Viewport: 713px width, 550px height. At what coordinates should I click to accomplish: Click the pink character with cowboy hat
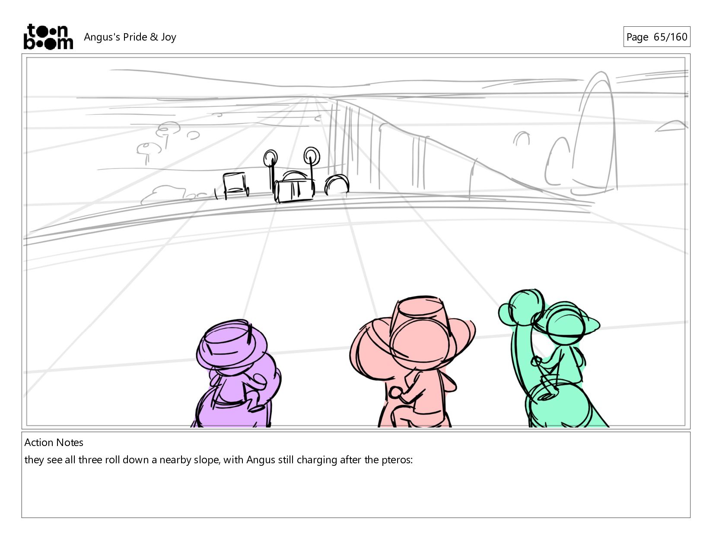[x=413, y=361]
